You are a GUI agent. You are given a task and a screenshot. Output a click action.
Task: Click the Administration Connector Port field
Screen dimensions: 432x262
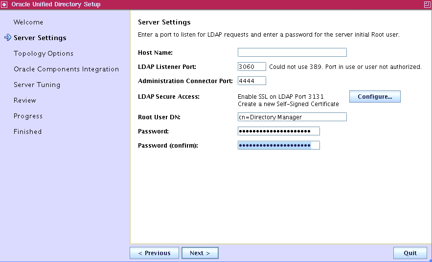pyautogui.click(x=252, y=81)
